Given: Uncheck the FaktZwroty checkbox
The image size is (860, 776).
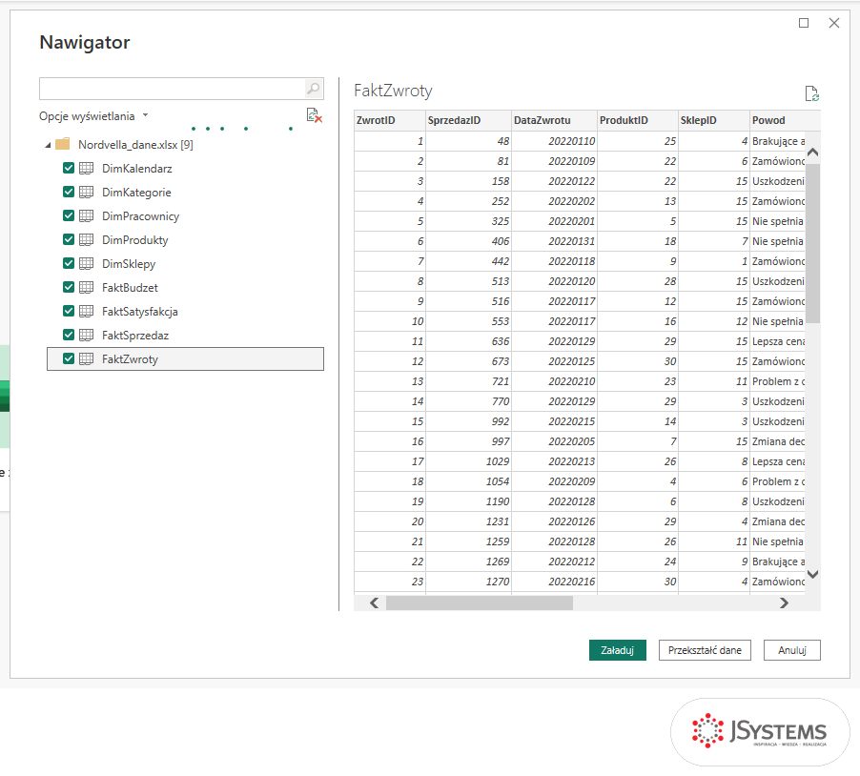Looking at the screenshot, I should pyautogui.click(x=69, y=358).
